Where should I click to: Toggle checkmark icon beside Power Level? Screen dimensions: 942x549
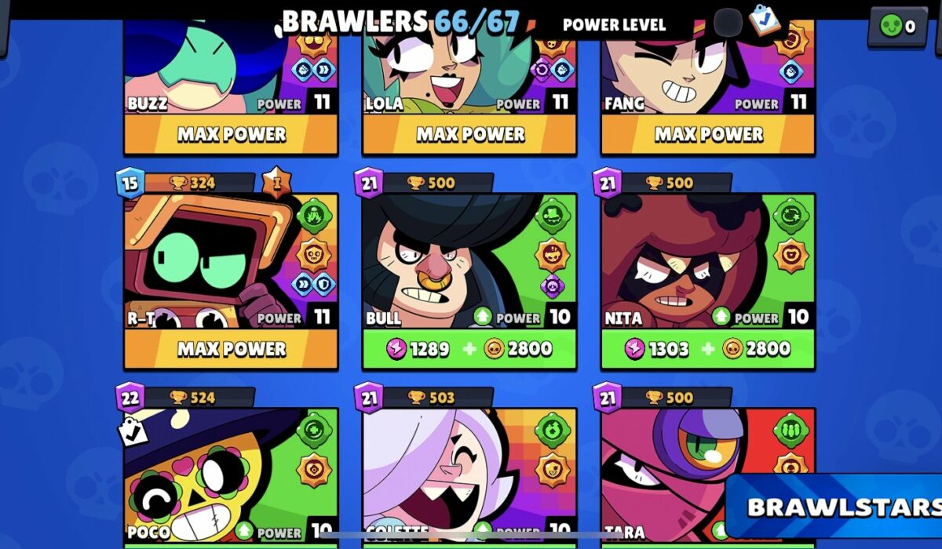[x=764, y=20]
